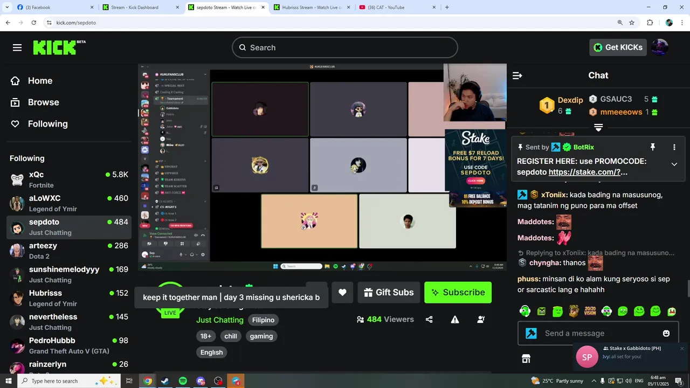Insert the 20/20 VISION emote
690x388 pixels.
coord(590,311)
